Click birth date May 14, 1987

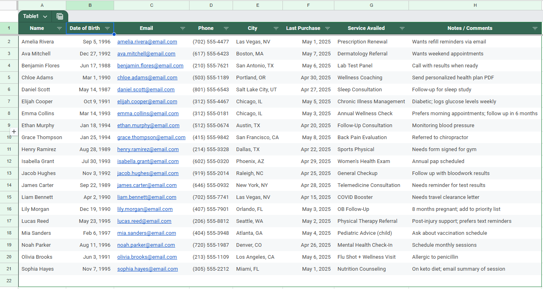click(90, 90)
